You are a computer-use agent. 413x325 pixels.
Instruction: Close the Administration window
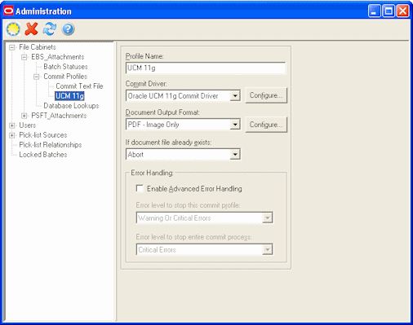(402, 11)
